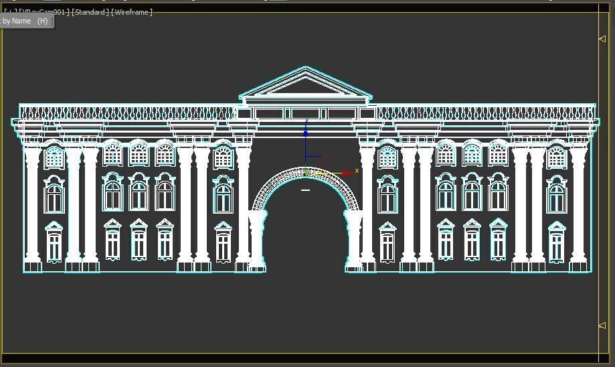Click the blue Z axis gizmo arrow
Viewport: 615px width, 367px height.
pos(306,133)
